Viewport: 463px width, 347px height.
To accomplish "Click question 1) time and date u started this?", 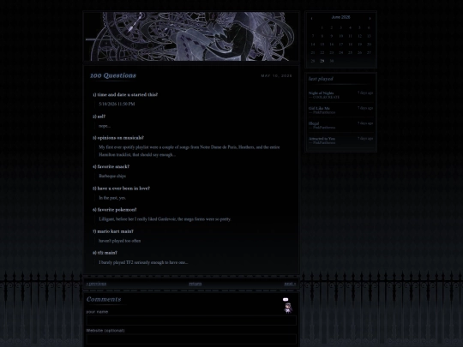I will [x=125, y=95].
